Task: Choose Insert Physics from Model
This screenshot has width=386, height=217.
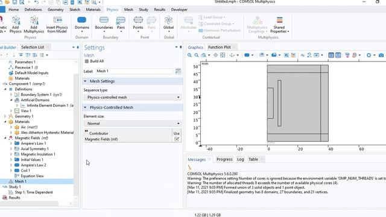Action: point(57,24)
